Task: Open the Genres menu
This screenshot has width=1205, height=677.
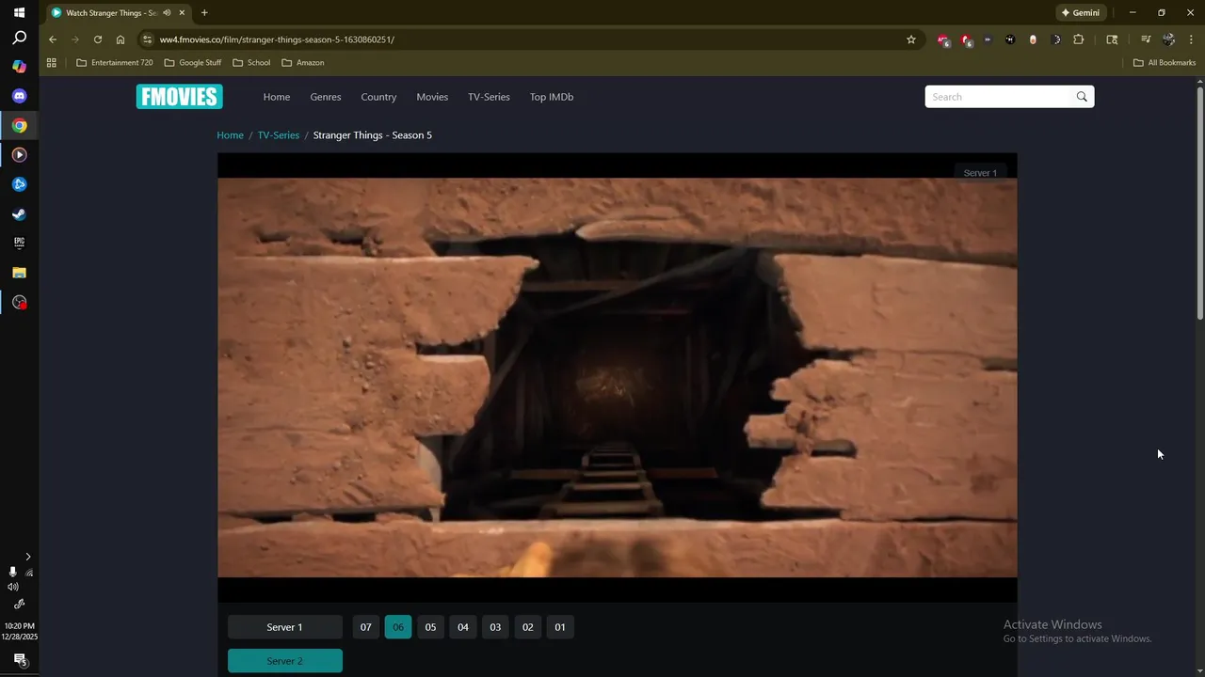Action: [x=326, y=97]
